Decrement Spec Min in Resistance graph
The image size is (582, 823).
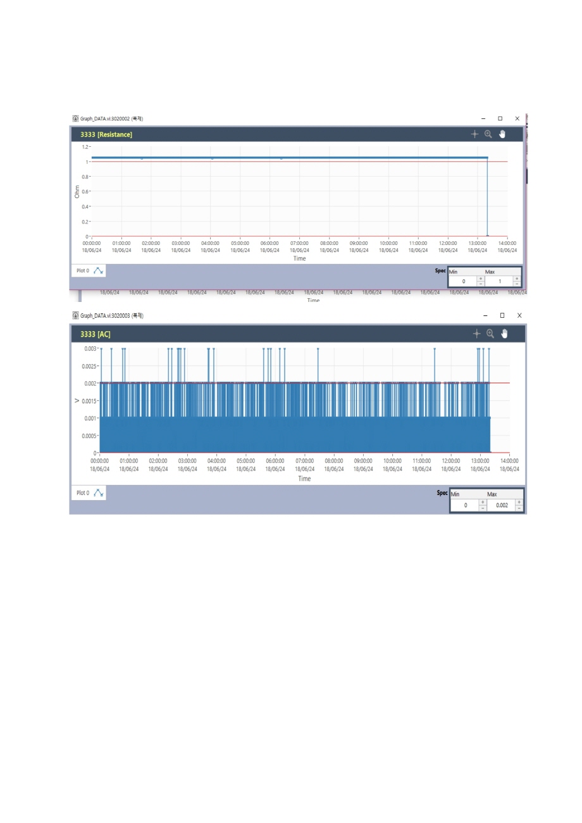481,284
